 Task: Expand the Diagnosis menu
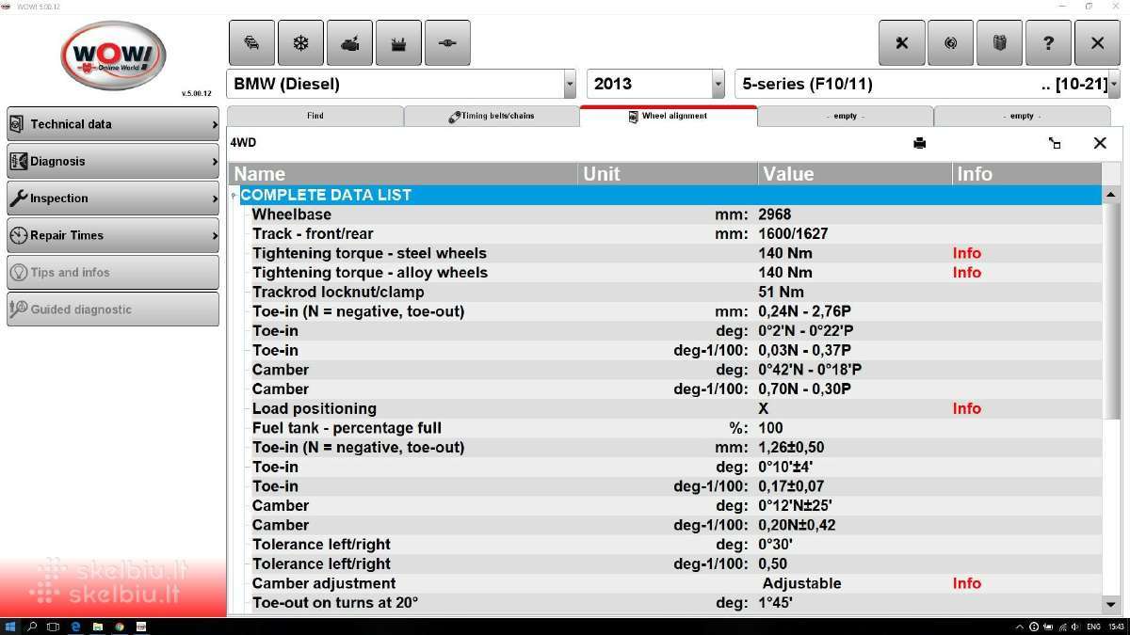(x=113, y=161)
